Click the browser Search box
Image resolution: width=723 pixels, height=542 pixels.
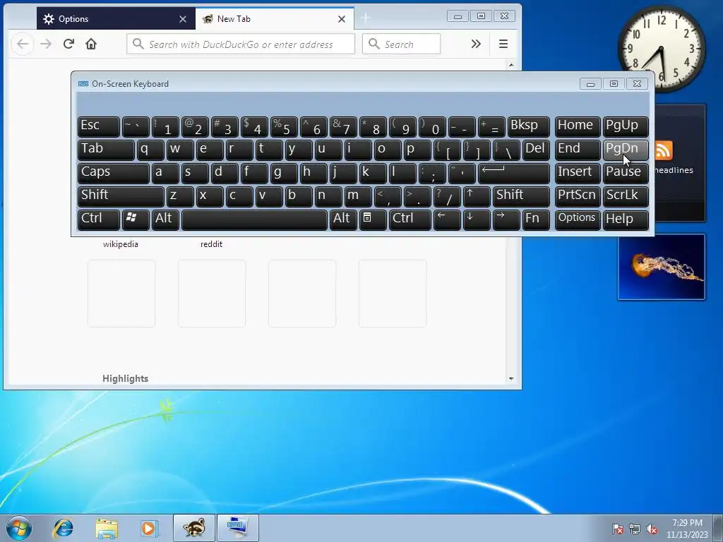pos(401,44)
